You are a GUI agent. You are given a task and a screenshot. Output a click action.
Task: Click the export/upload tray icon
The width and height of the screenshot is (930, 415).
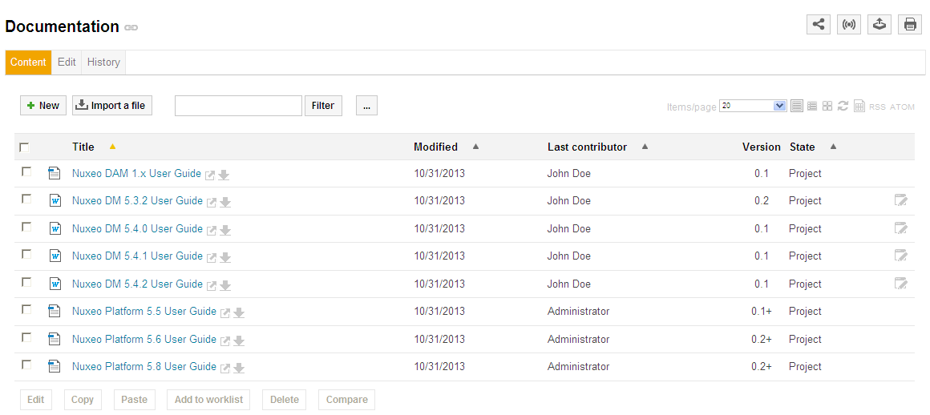coord(879,24)
